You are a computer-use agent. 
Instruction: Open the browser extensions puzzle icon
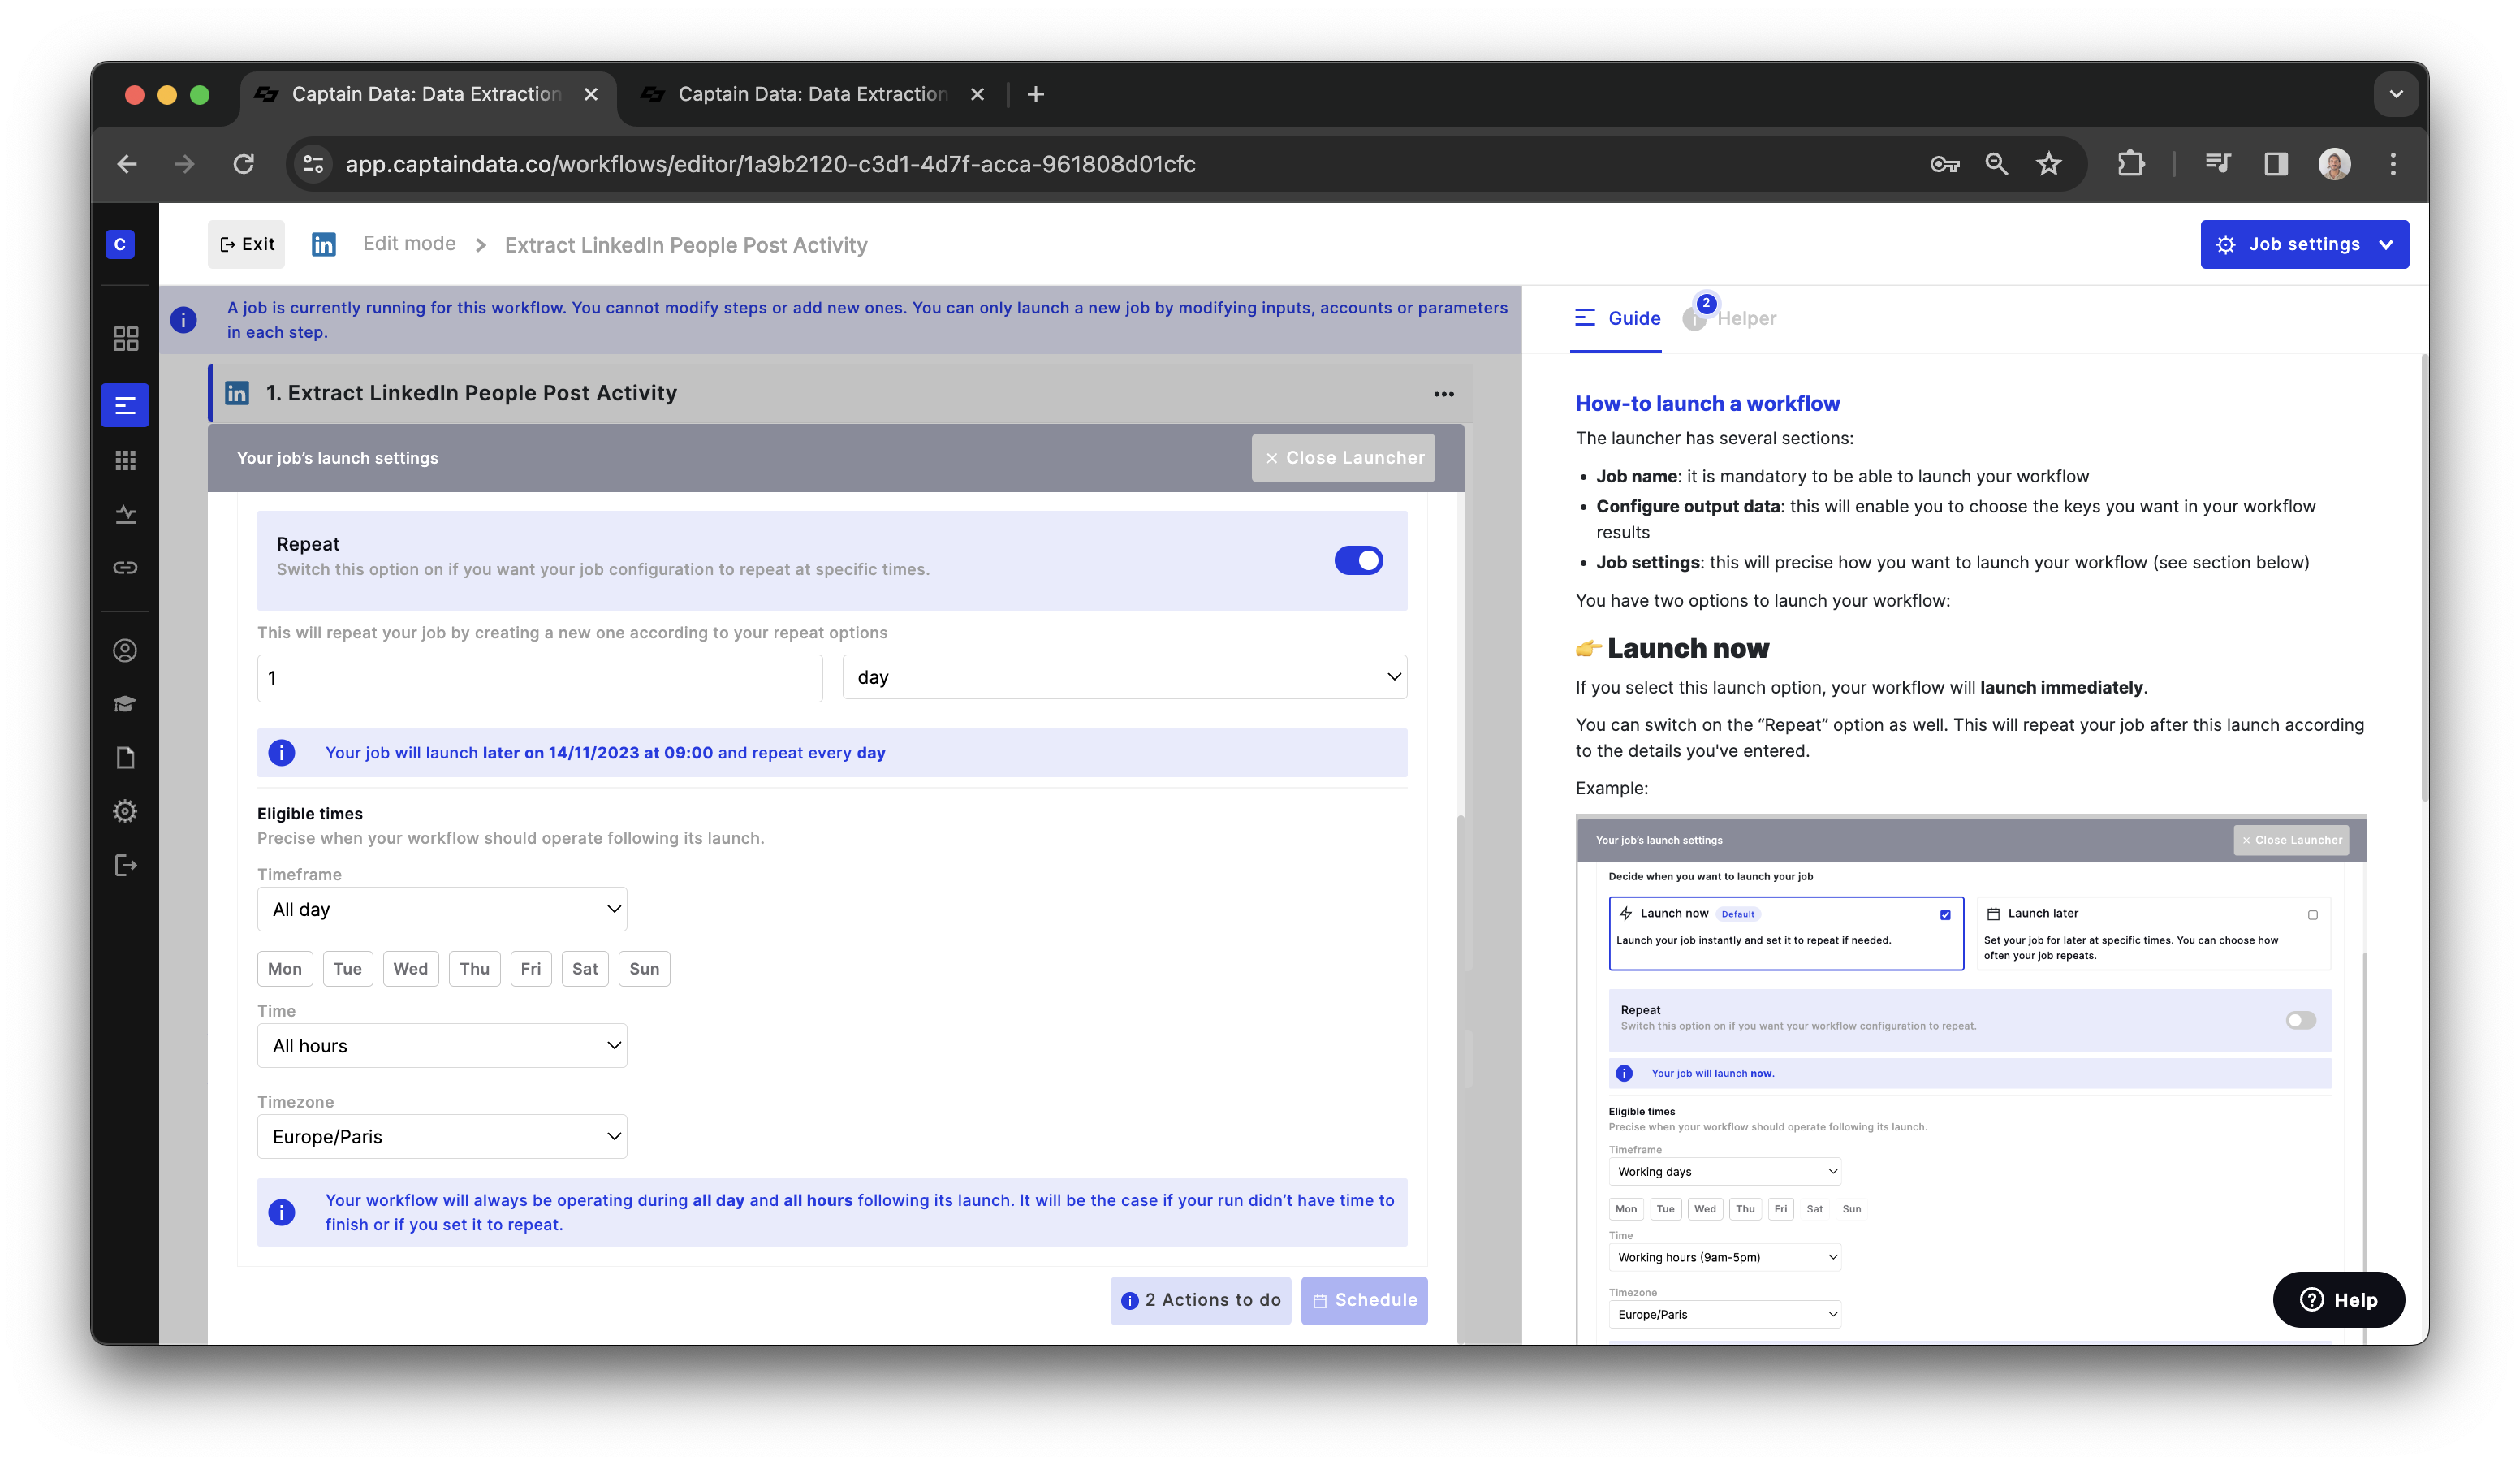2131,164
